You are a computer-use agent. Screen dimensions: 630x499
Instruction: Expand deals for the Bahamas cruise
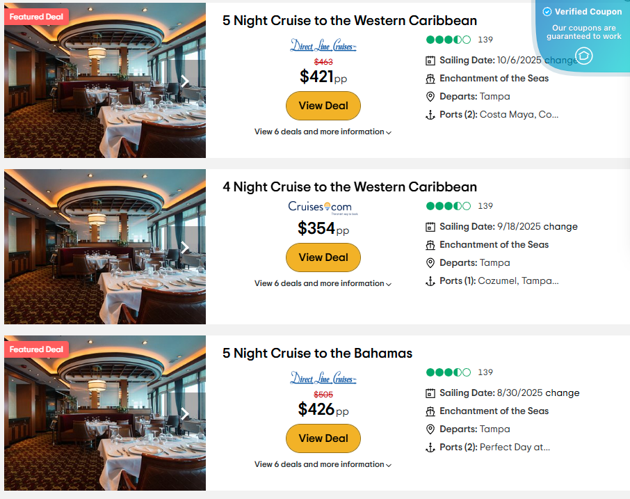(323, 464)
